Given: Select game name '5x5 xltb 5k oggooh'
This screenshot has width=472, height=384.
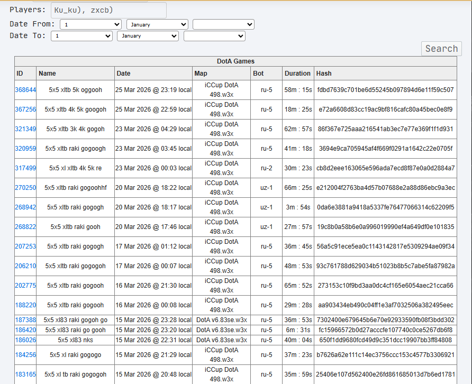Looking at the screenshot, I should (x=75, y=90).
